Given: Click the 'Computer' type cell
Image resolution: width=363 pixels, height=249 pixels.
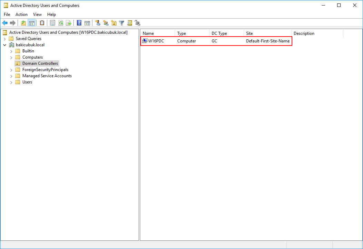Looking at the screenshot, I should [x=186, y=41].
